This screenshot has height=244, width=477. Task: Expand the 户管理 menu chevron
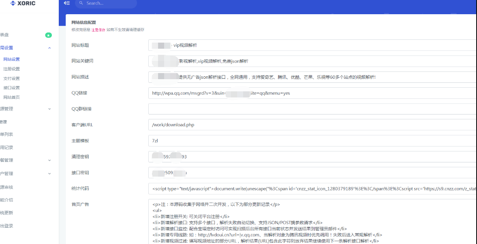(49, 174)
